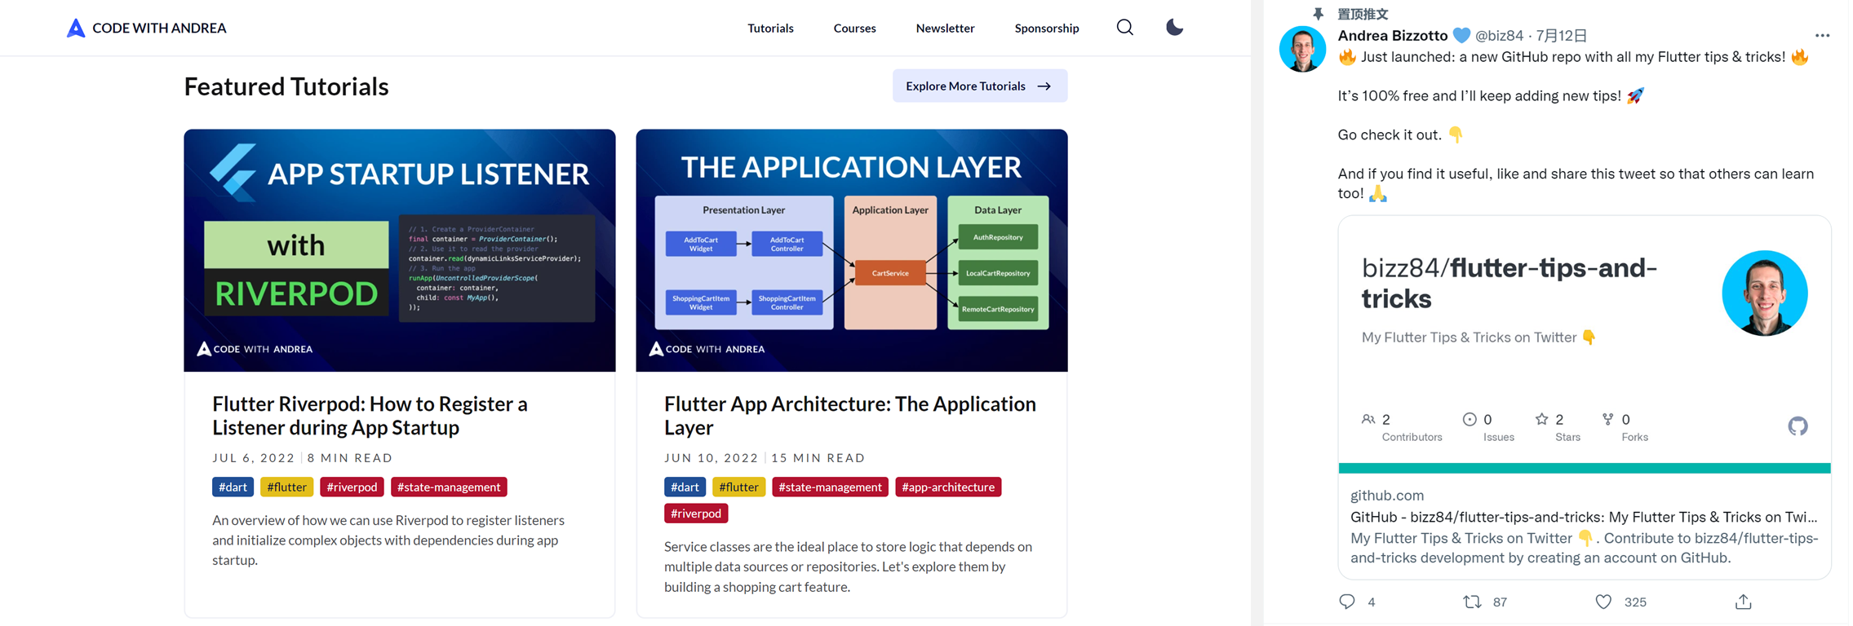Image resolution: width=1853 pixels, height=626 pixels.
Task: Select #state-management tag on Riverpod Listener card
Action: click(x=449, y=487)
